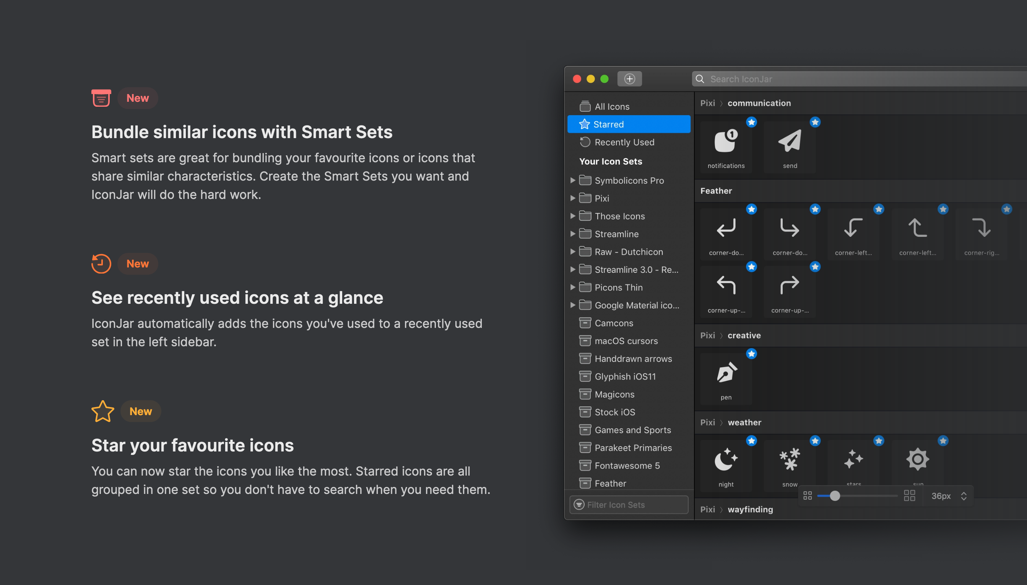Select the snow weather icon
Viewport: 1027px width, 585px height.
pos(790,466)
